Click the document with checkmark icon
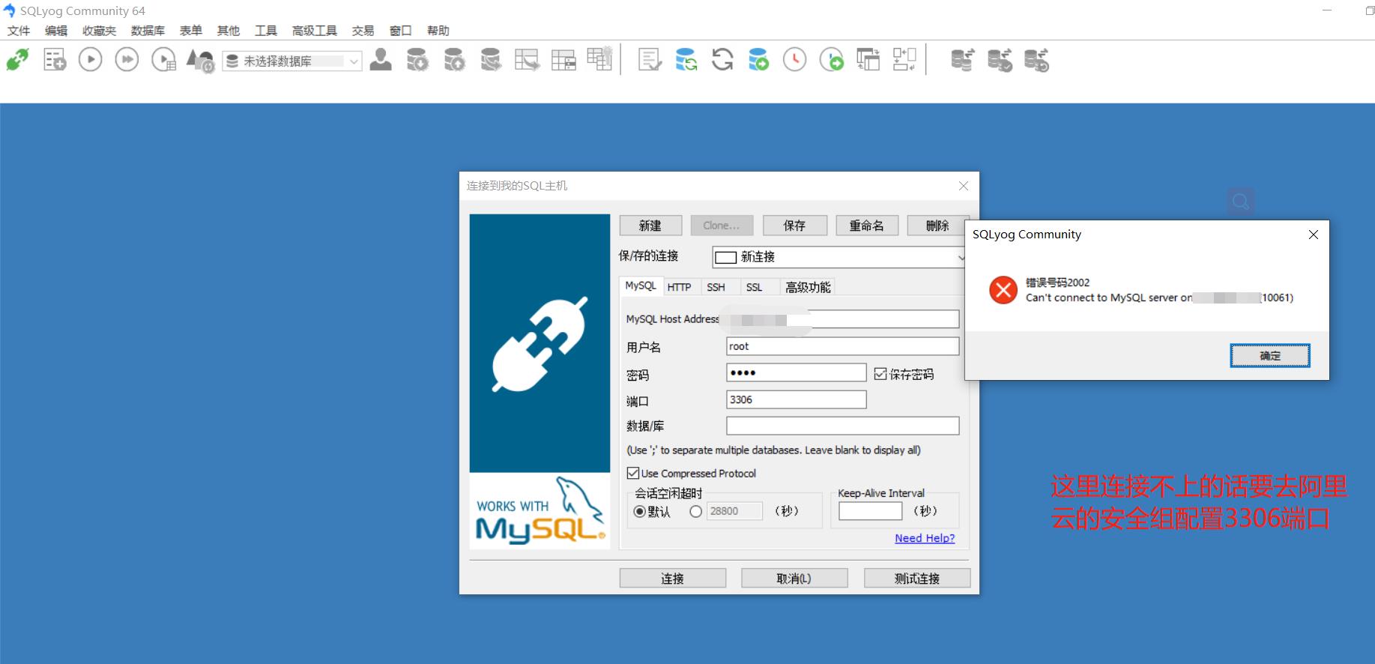 pyautogui.click(x=650, y=60)
